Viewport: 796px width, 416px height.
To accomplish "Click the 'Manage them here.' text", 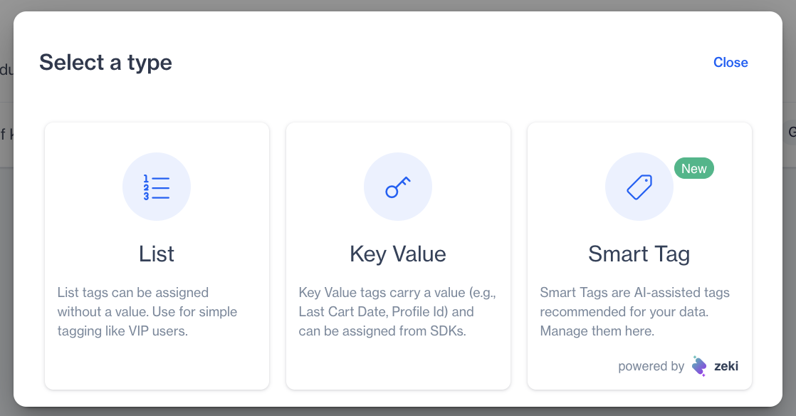I will pos(597,331).
